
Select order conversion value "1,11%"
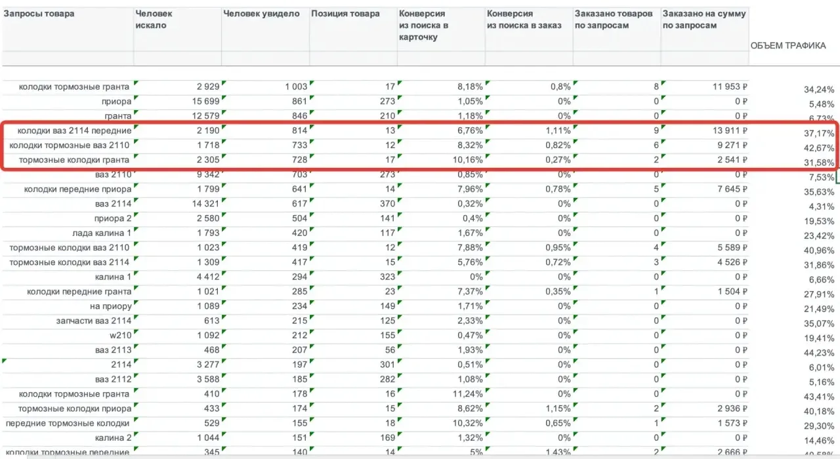pos(558,130)
